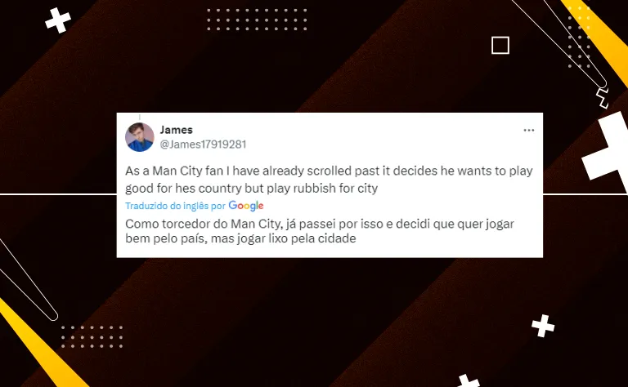Click the small zigzag shape below top-right line

603,98
